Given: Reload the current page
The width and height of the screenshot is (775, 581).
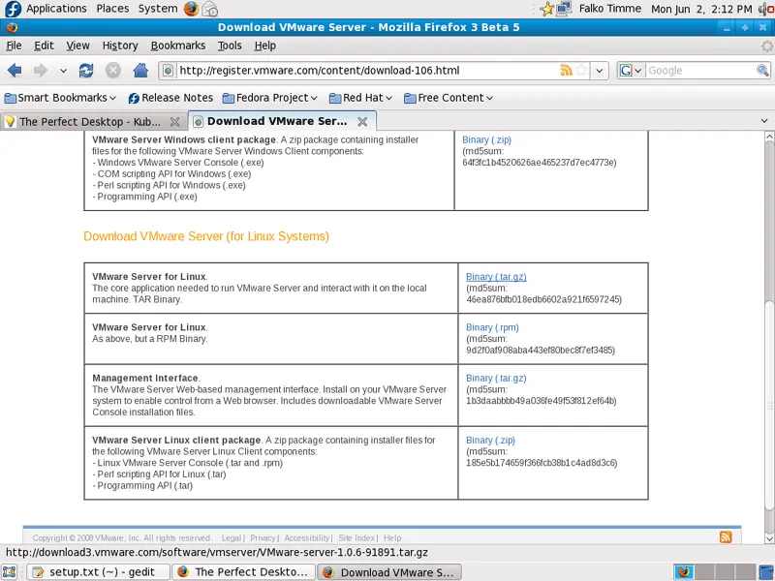Looking at the screenshot, I should pyautogui.click(x=86, y=71).
